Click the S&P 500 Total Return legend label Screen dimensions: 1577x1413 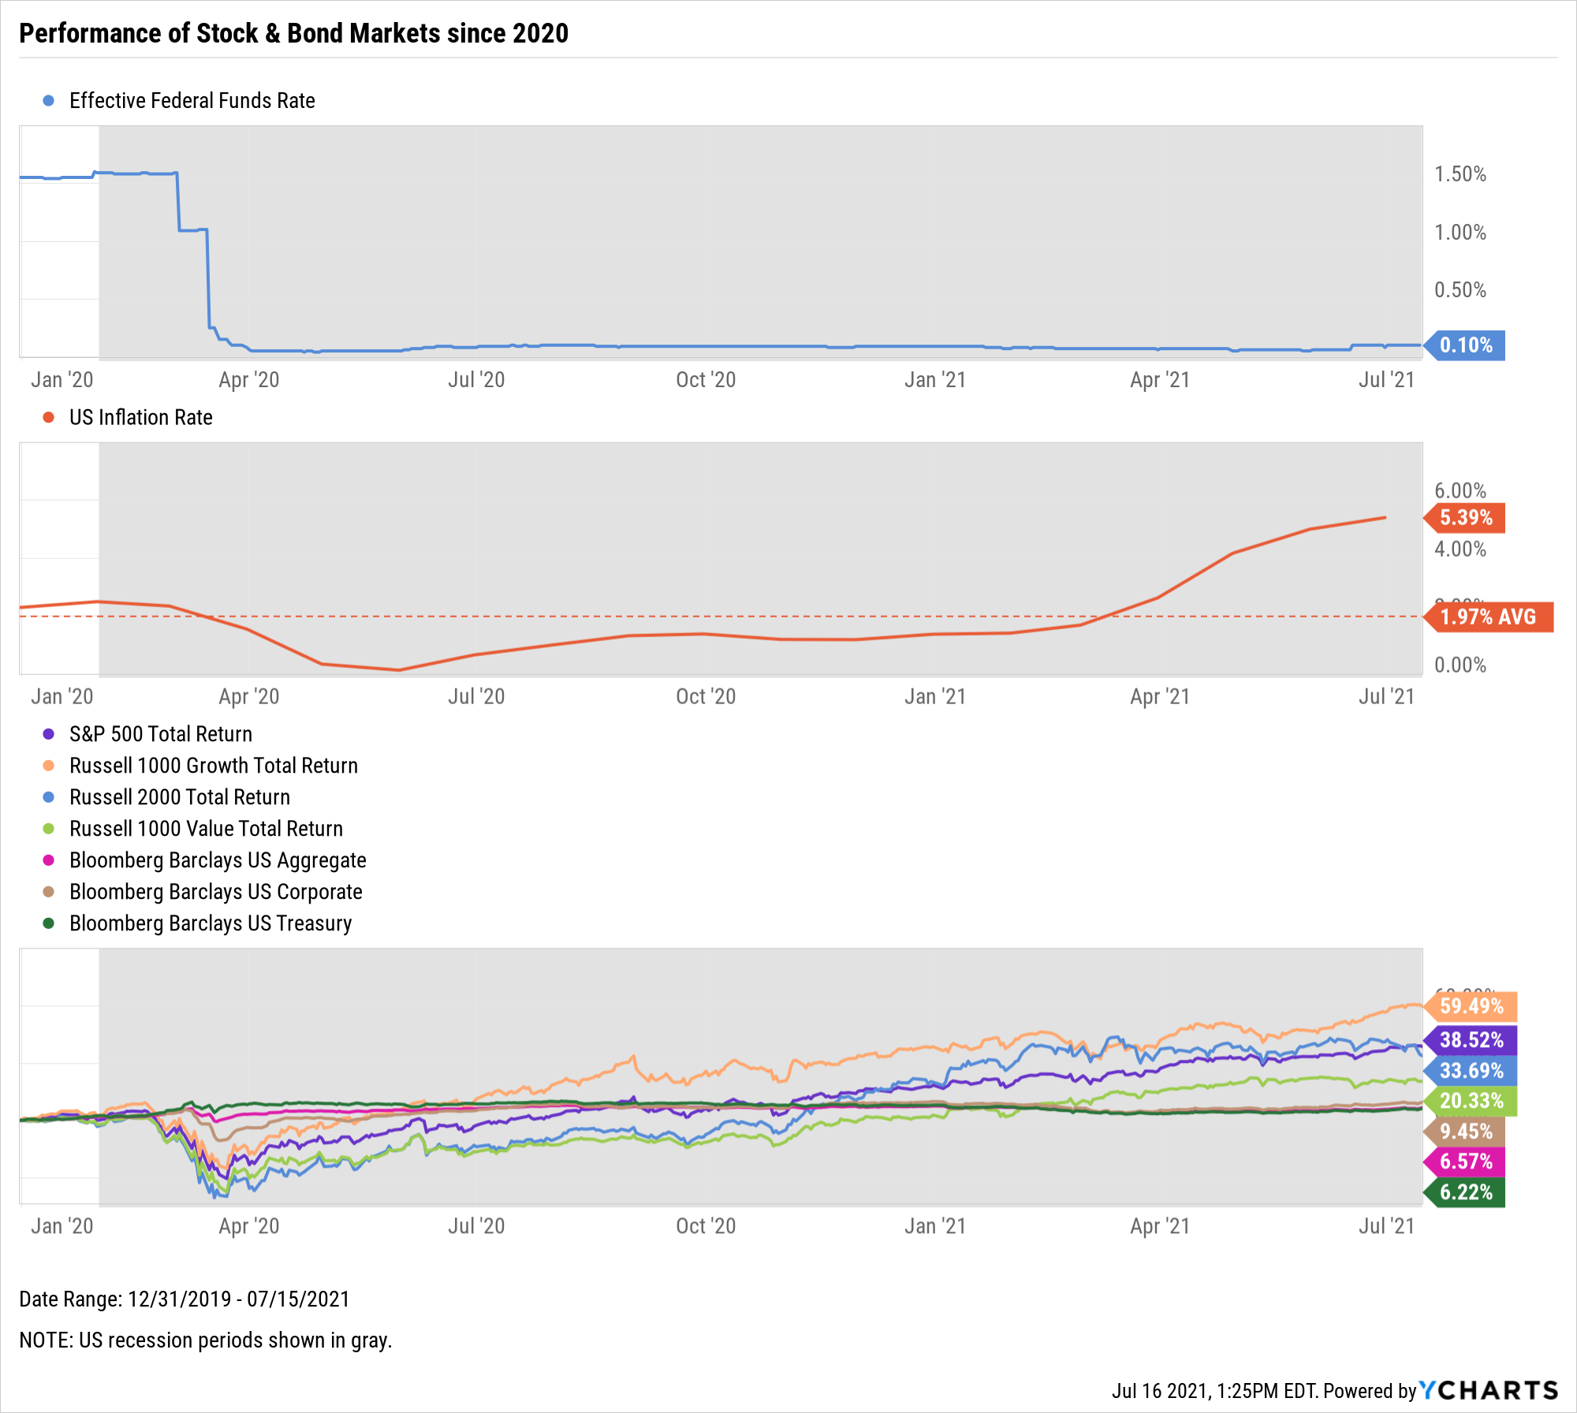tap(161, 734)
